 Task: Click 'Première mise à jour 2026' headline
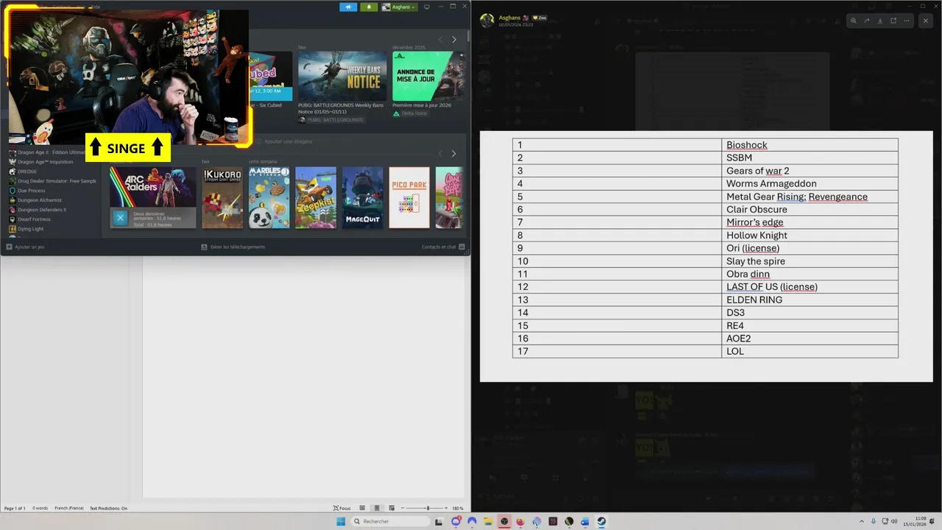coord(422,105)
